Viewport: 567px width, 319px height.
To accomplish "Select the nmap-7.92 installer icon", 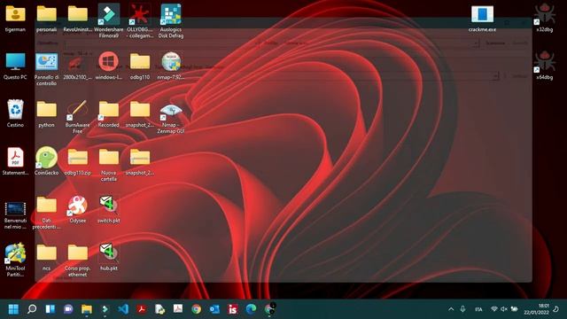I will point(171,62).
